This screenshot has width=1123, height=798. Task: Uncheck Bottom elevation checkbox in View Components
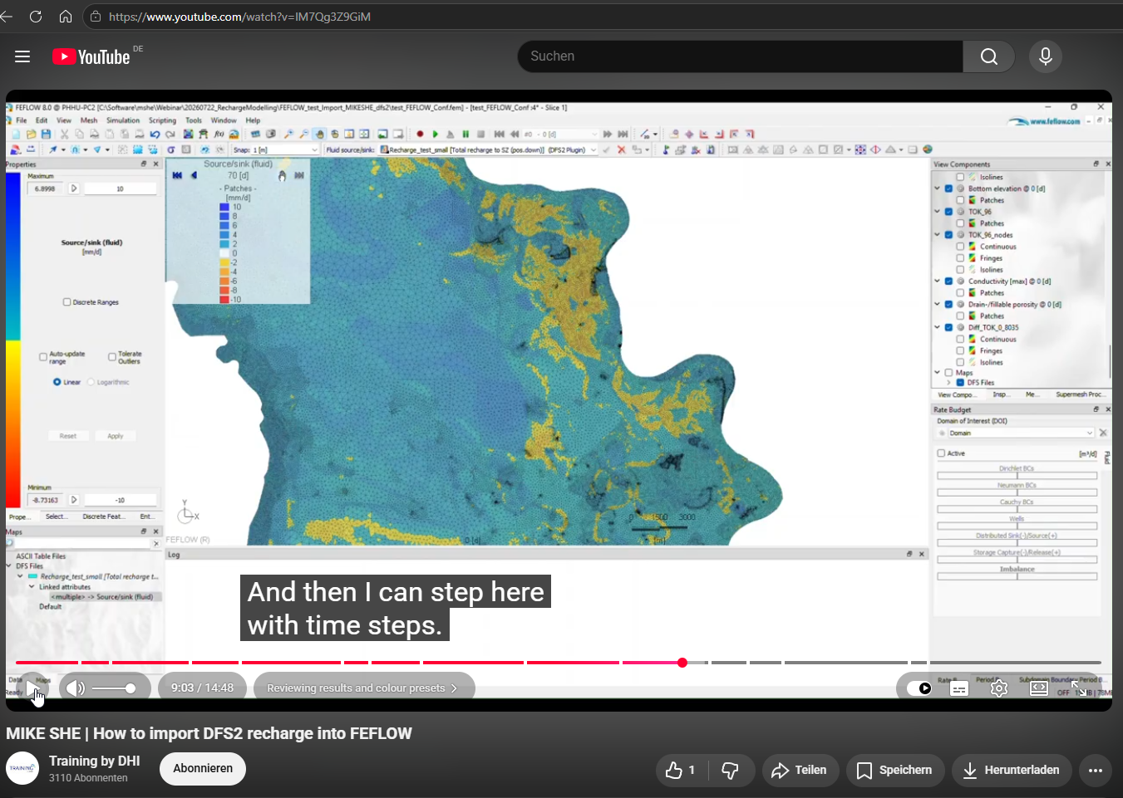tap(948, 188)
